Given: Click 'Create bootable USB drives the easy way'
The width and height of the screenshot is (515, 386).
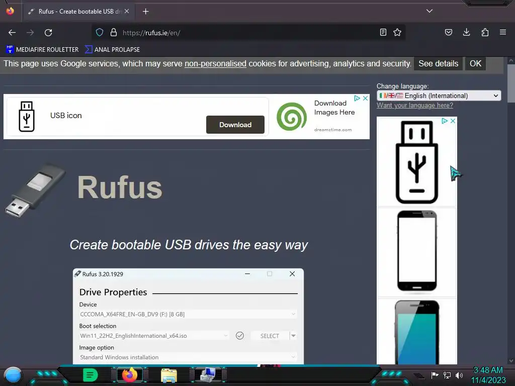Looking at the screenshot, I should click(189, 245).
